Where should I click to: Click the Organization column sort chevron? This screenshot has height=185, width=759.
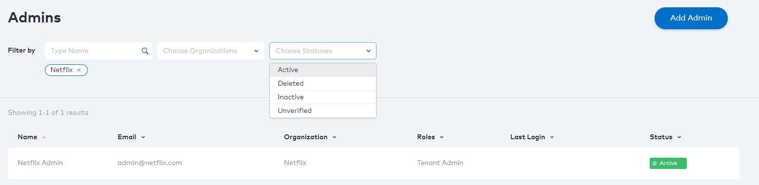334,137
